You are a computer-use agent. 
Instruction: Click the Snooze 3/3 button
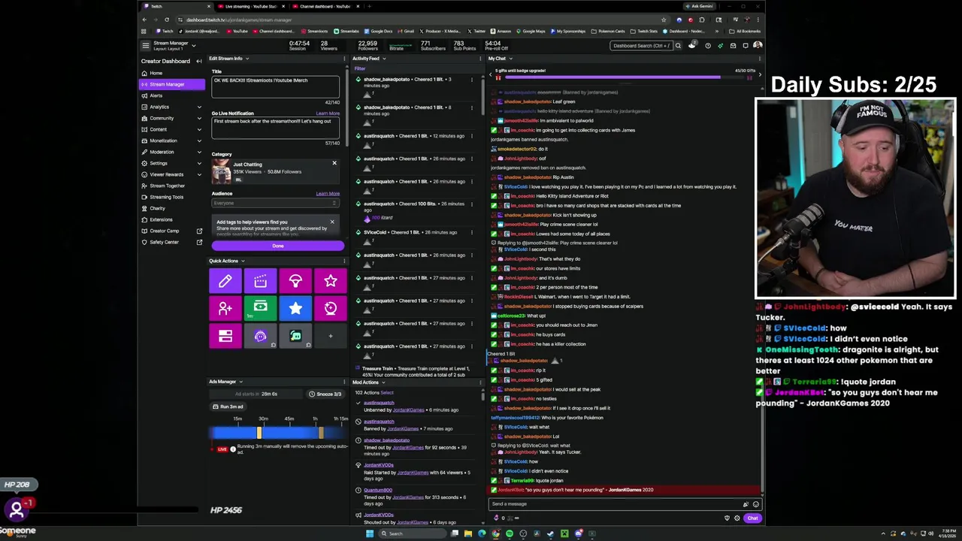pyautogui.click(x=325, y=394)
